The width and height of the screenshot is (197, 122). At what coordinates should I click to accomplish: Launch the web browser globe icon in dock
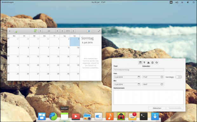53,116
